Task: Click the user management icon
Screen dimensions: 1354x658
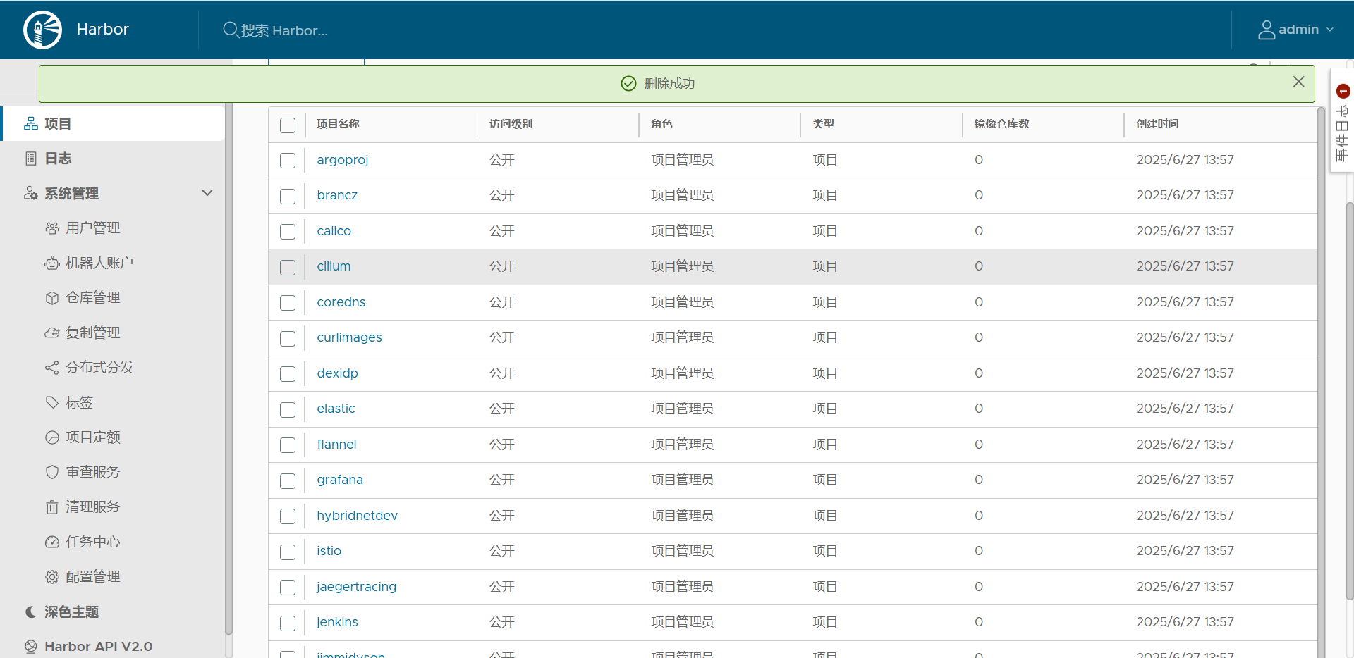Action: 52,228
